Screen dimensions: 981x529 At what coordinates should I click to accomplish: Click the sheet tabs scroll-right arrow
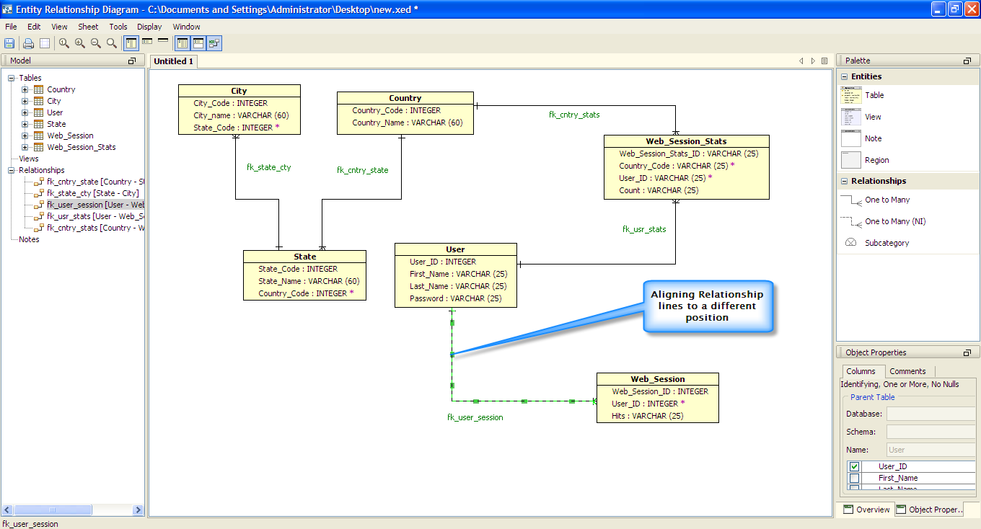(813, 61)
